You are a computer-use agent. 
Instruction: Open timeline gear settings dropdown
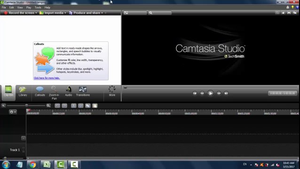(13, 112)
